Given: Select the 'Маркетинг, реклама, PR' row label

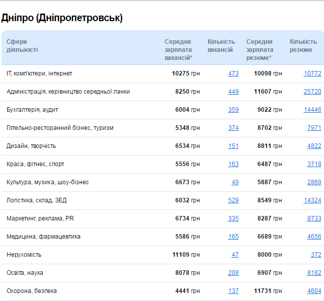Looking at the screenshot, I should point(40,218).
